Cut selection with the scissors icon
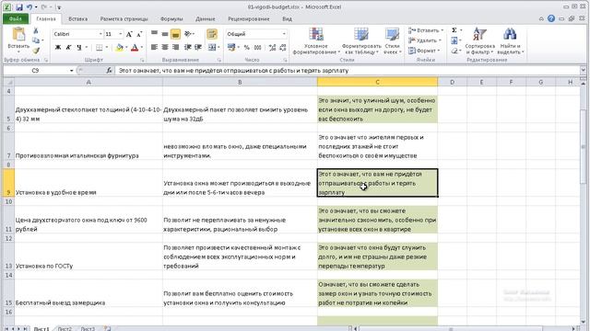This screenshot has height=331, width=590. pos(36,30)
